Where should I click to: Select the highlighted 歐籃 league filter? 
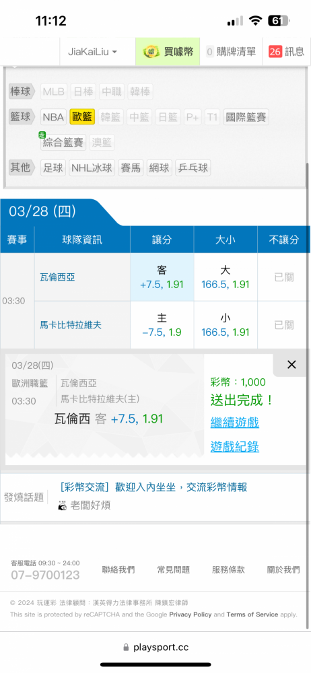(x=82, y=116)
